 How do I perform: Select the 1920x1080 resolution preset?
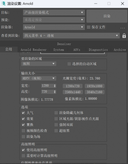coord(95,86)
